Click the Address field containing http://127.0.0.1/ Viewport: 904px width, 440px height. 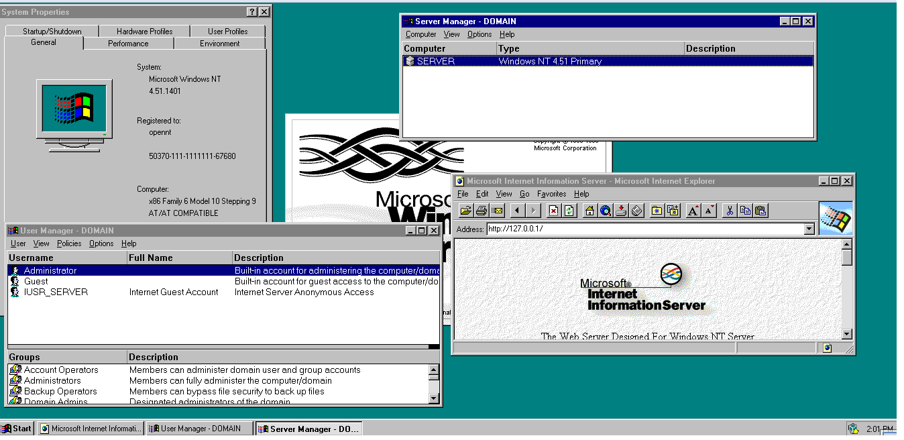(x=645, y=229)
